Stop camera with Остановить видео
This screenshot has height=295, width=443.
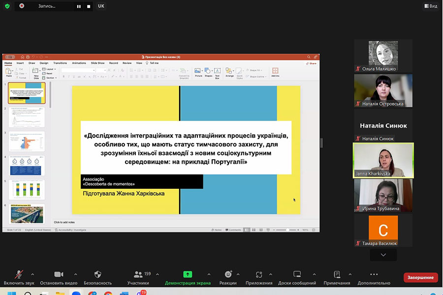click(x=59, y=274)
